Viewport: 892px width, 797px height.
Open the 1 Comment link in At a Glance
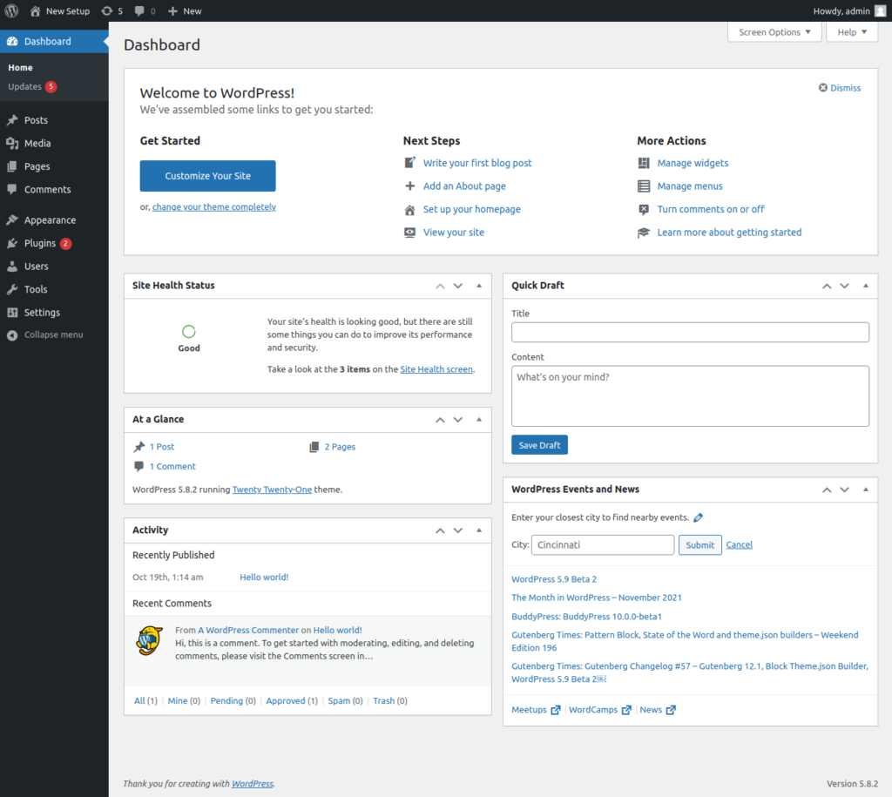tap(172, 467)
